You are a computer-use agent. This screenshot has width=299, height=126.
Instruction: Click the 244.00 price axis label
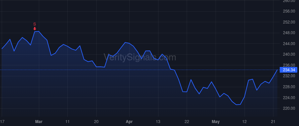pos(289,43)
